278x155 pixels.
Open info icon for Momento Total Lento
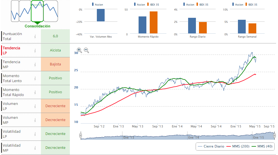35,78
